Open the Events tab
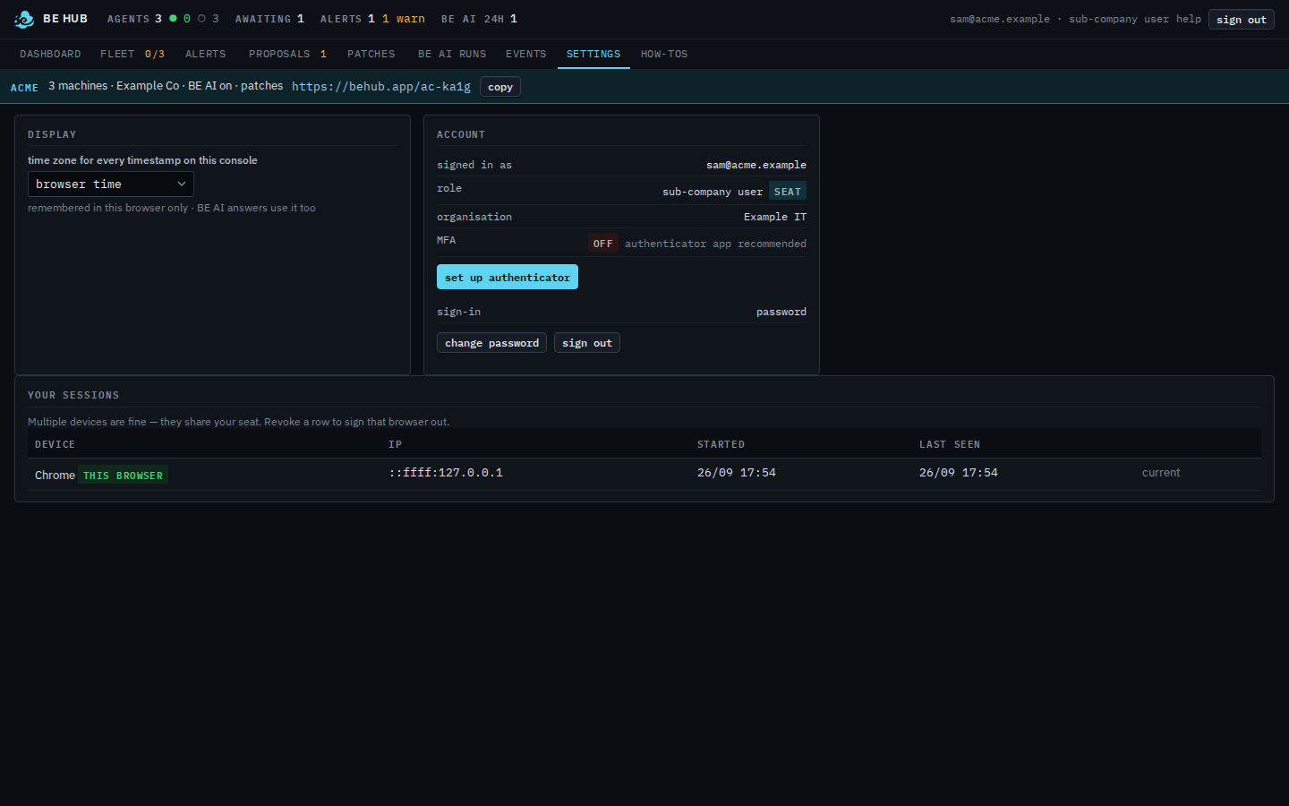1289x806 pixels. (526, 54)
